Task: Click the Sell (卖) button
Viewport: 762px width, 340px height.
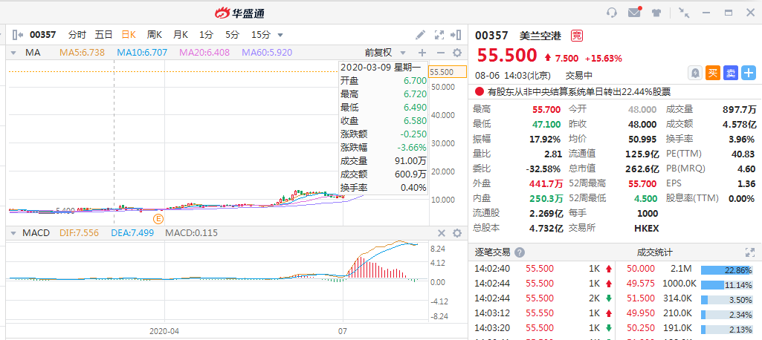Action: 731,73
